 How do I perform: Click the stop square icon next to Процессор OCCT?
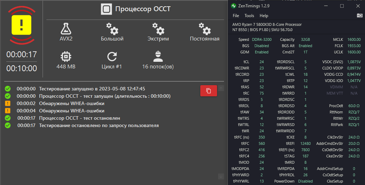[106, 9]
